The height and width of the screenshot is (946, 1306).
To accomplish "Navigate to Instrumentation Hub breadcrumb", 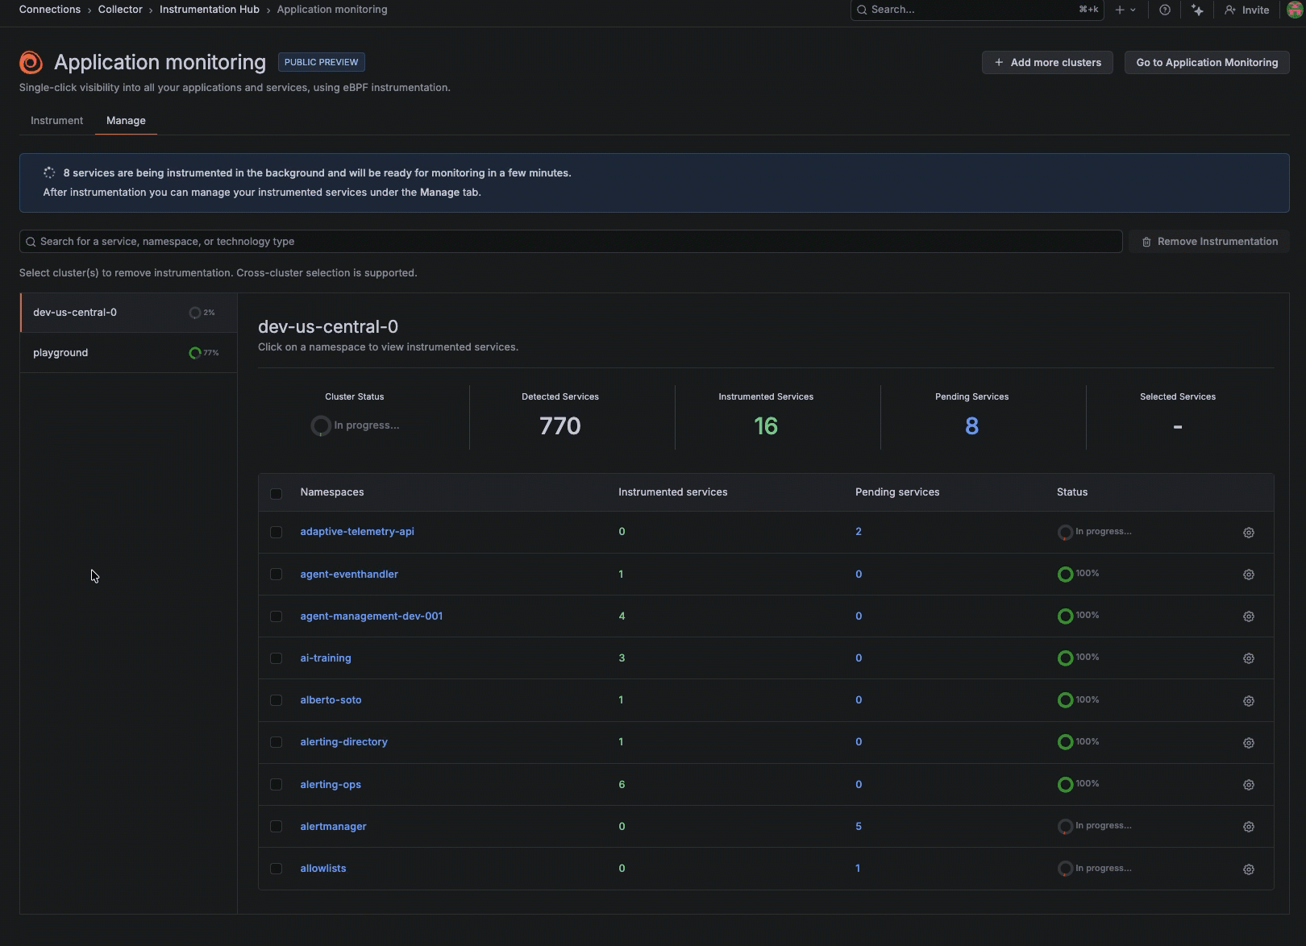I will click(209, 10).
